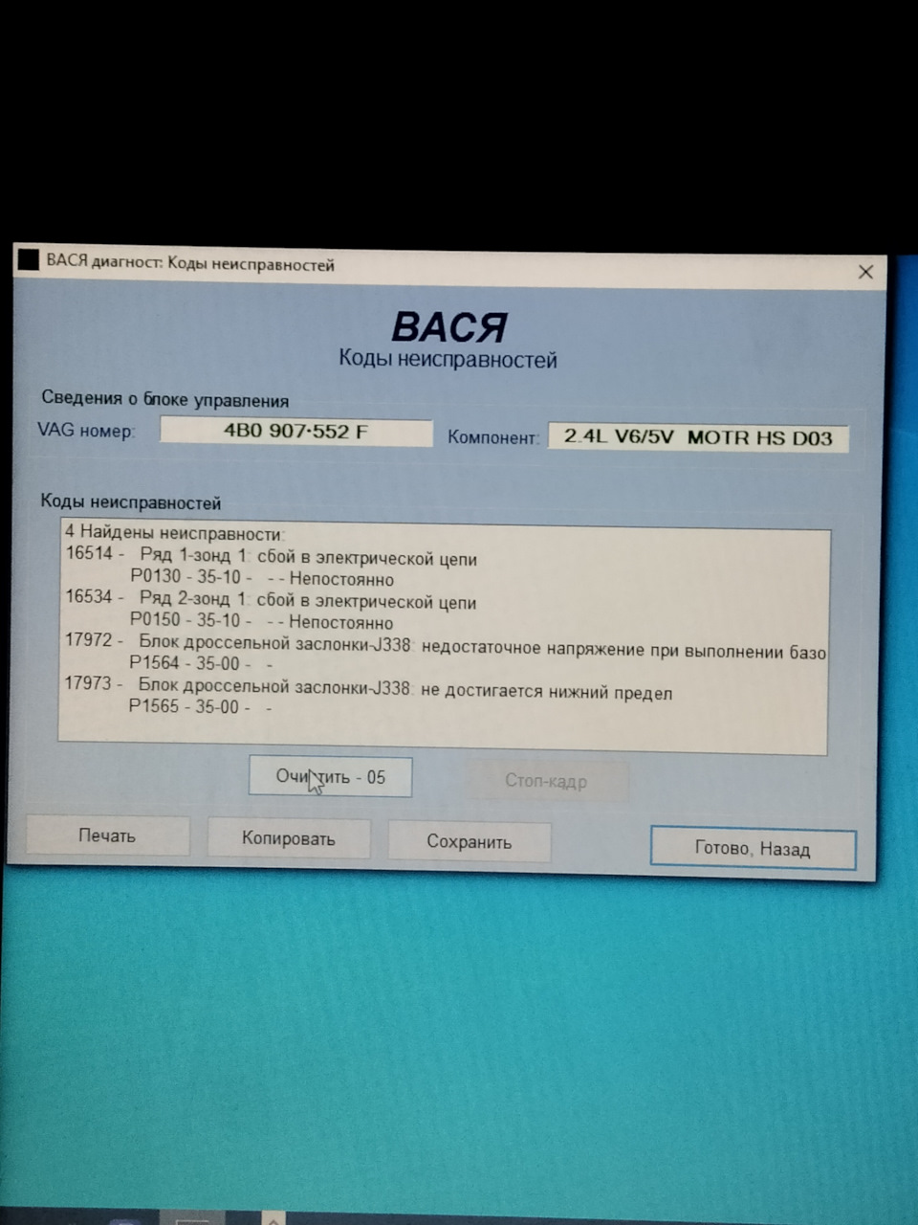Viewport: 918px width, 1225px height.
Task: Close the ВАСЯ диагност window
Action: pyautogui.click(x=865, y=272)
